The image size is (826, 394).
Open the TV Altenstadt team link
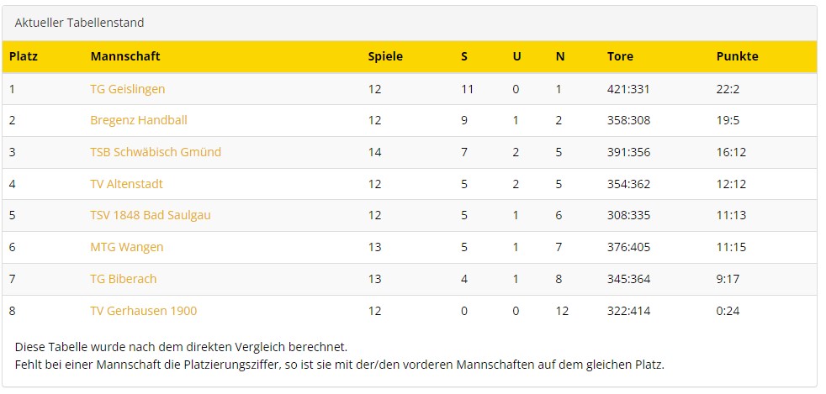(126, 184)
